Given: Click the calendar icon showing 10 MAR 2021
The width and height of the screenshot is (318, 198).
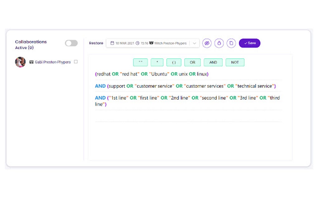Looking at the screenshot, I should tap(113, 43).
